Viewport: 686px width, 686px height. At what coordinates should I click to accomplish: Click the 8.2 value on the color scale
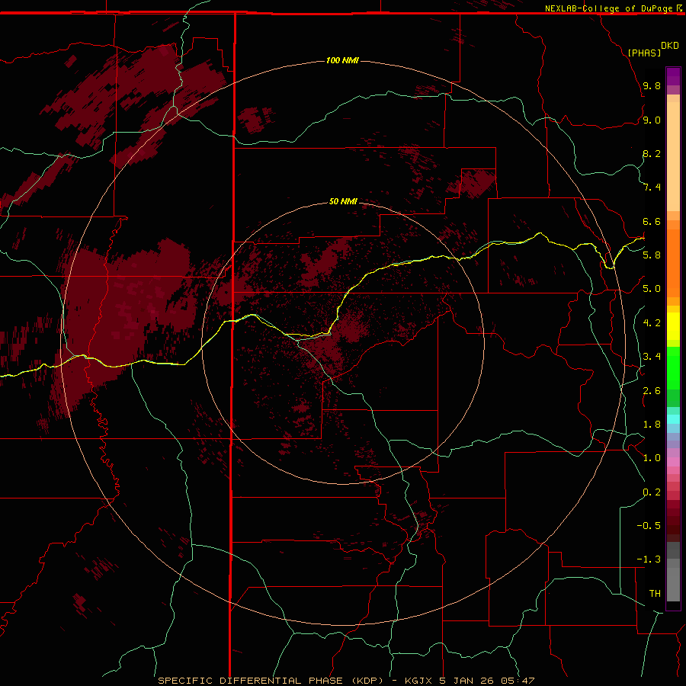click(652, 153)
